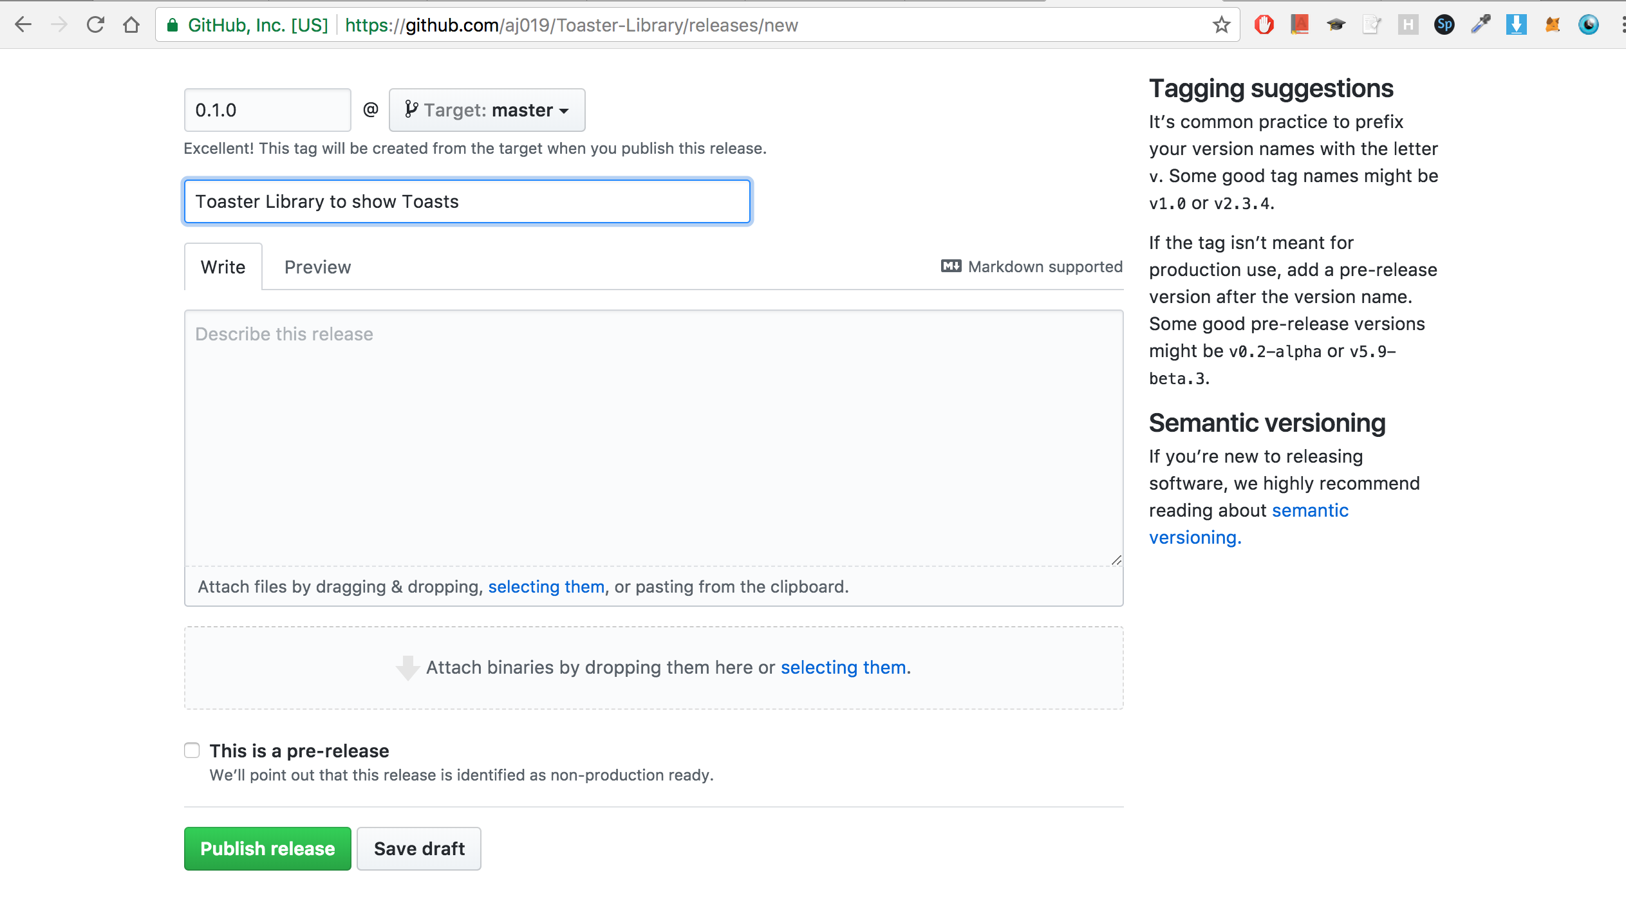Click the AdBlock red hand extension icon

[1264, 25]
